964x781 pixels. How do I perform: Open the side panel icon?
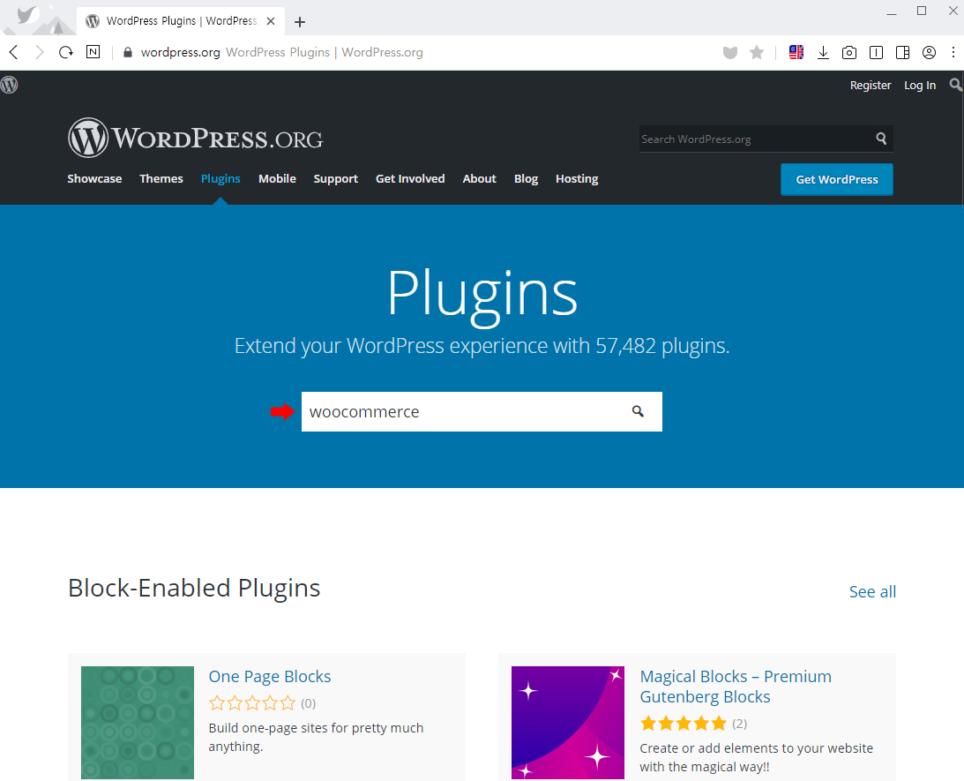point(902,53)
